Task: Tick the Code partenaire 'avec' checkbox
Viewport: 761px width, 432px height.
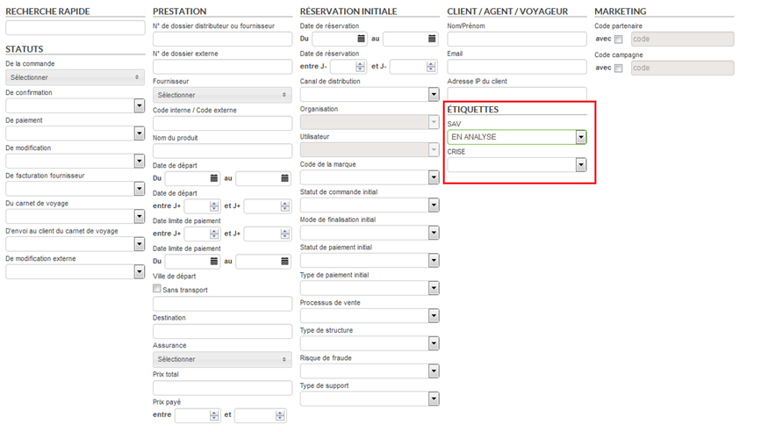Action: click(x=619, y=40)
